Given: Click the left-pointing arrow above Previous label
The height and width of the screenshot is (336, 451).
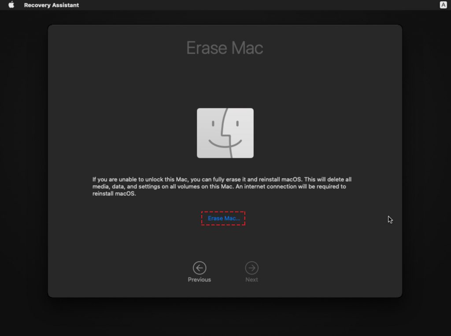Looking at the screenshot, I should pos(199,267).
